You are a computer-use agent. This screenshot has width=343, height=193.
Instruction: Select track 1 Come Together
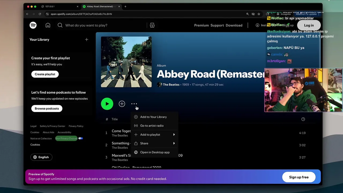121,131
